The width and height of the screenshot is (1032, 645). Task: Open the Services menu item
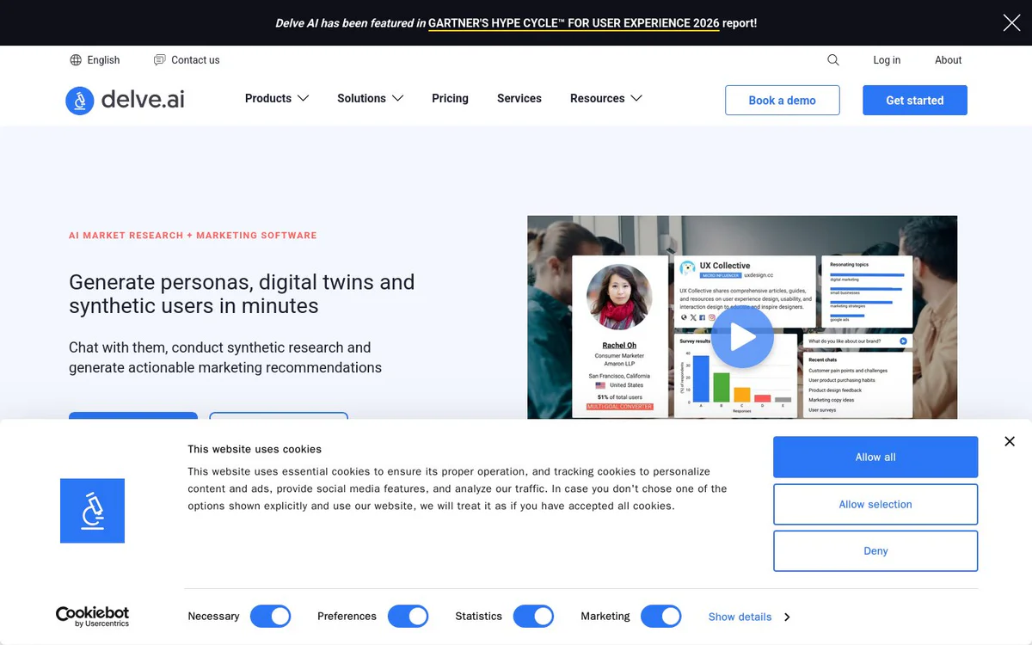point(519,99)
